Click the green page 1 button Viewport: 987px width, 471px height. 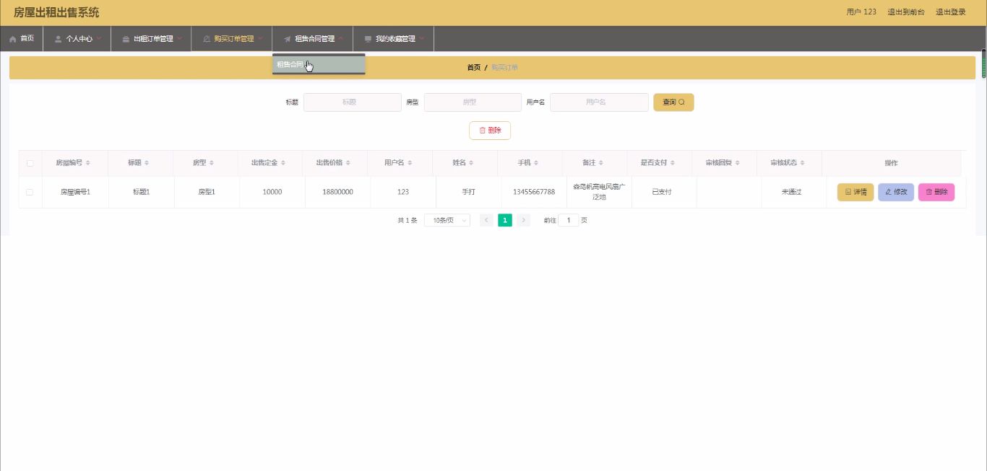coord(505,220)
